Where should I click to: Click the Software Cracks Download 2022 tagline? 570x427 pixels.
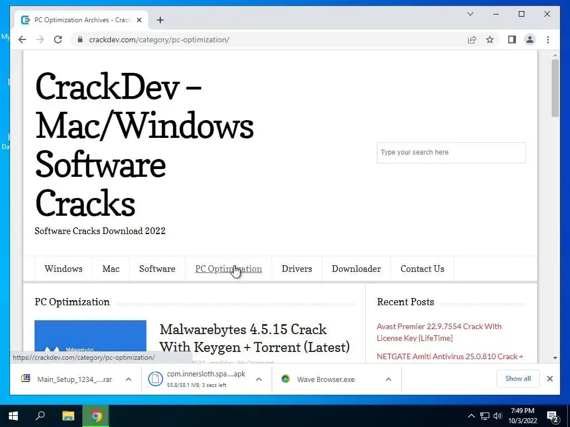(x=100, y=231)
